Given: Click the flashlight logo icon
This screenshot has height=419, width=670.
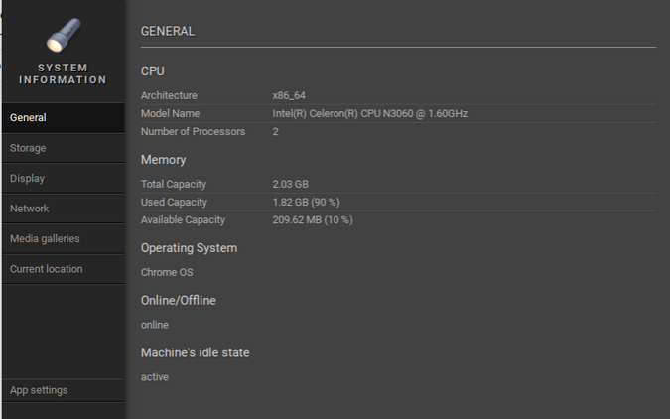Looking at the screenshot, I should (x=63, y=37).
